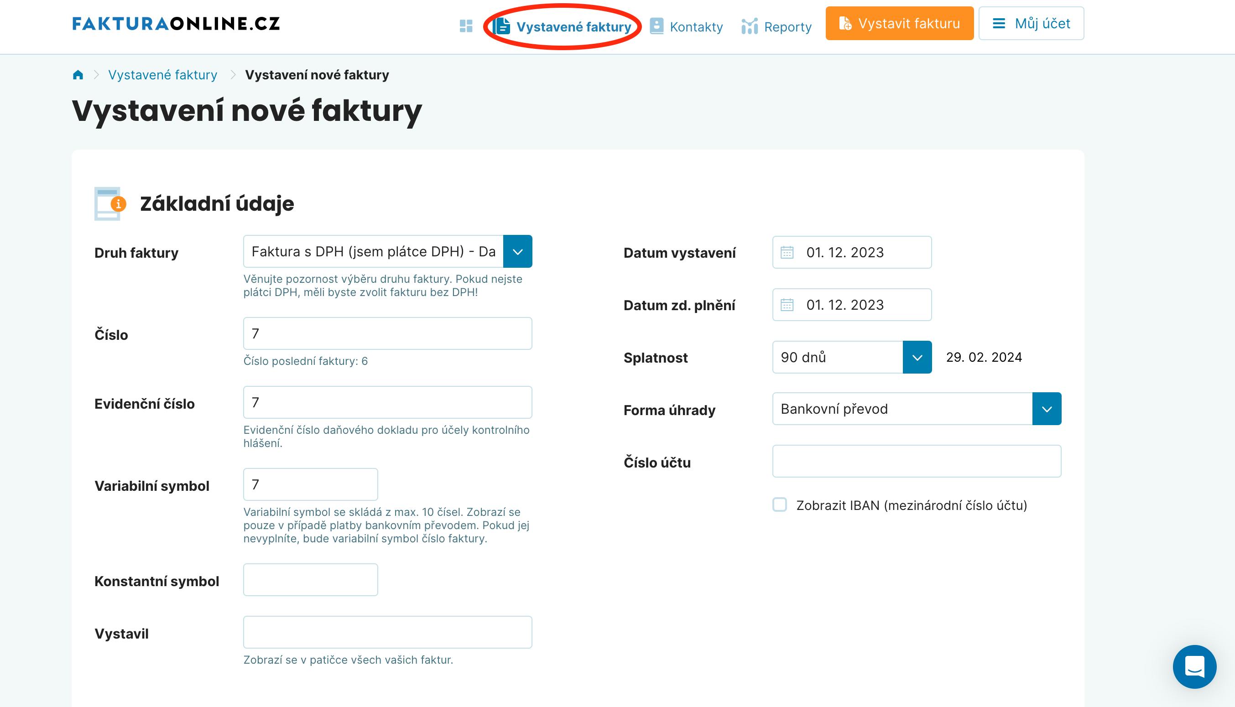Viewport: 1235px width, 707px height.
Task: Click the Základní údaje section heading
Action: (x=217, y=204)
